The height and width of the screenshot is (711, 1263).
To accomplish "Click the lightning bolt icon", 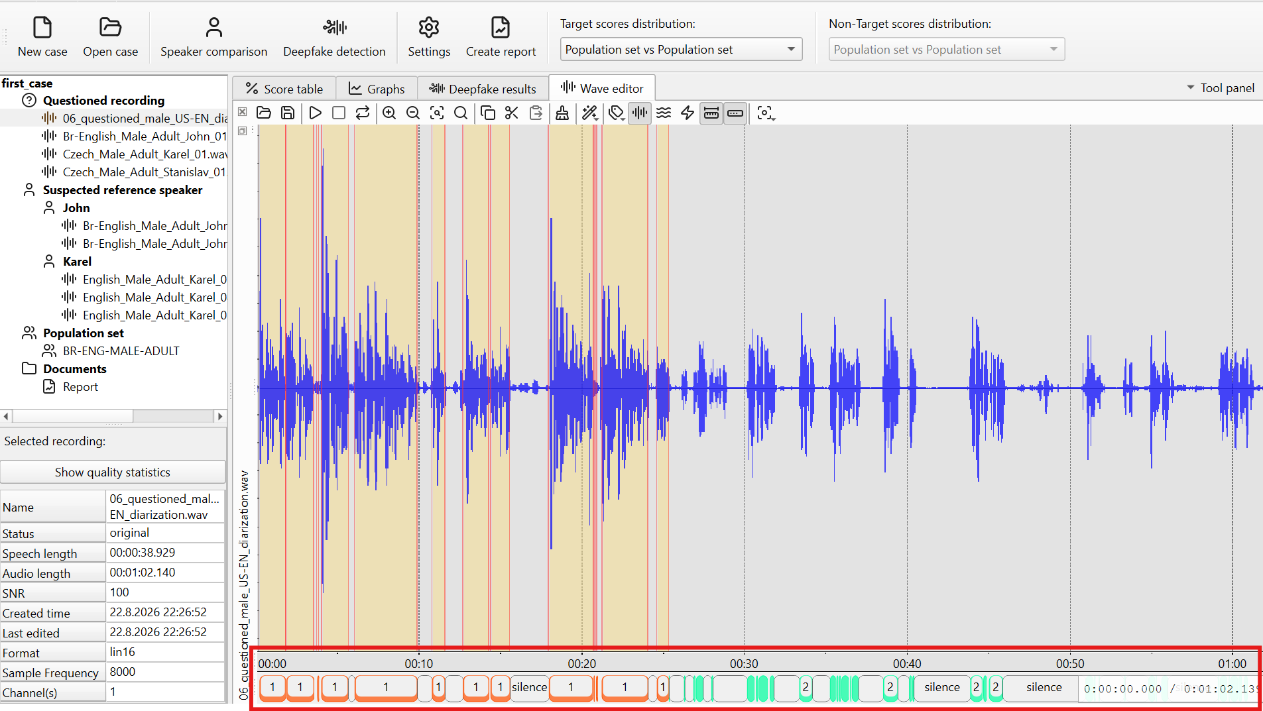I will (x=688, y=113).
